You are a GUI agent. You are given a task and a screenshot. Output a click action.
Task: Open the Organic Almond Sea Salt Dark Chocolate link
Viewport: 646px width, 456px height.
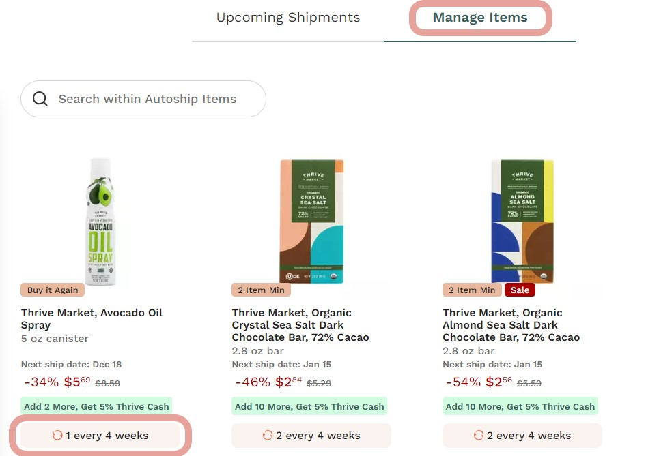[511, 324]
